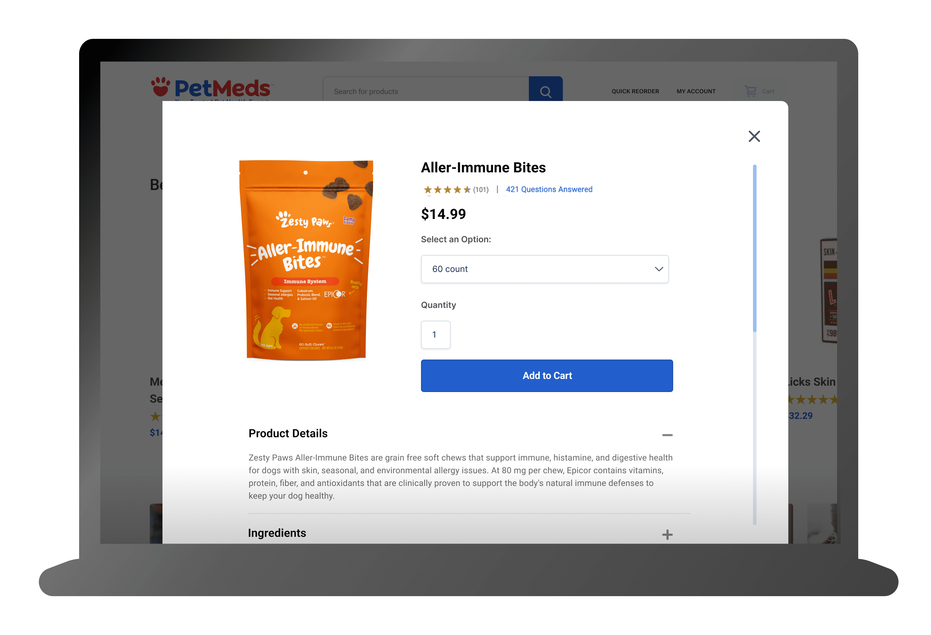Open the shopping cart icon
This screenshot has width=931, height=635.
pyautogui.click(x=750, y=91)
